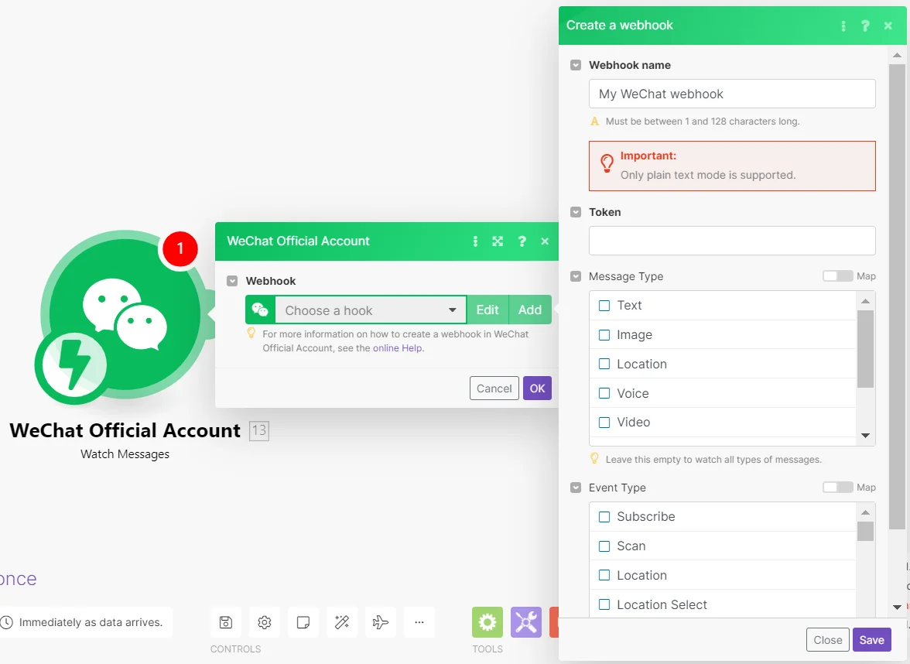Save the new webhook
Image resolution: width=910 pixels, height=664 pixels.
871,639
